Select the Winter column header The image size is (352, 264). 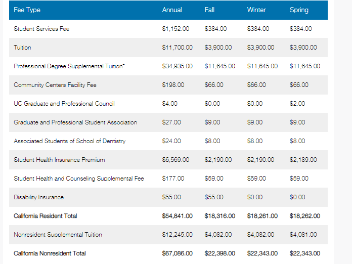click(256, 10)
